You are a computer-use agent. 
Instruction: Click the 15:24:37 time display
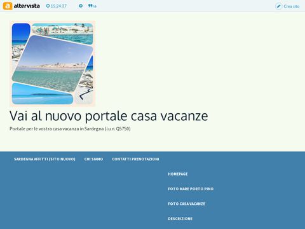coord(58,6)
